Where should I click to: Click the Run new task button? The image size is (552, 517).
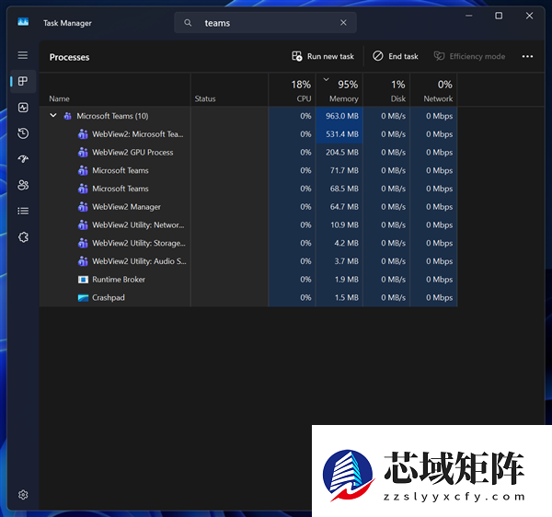click(x=323, y=56)
